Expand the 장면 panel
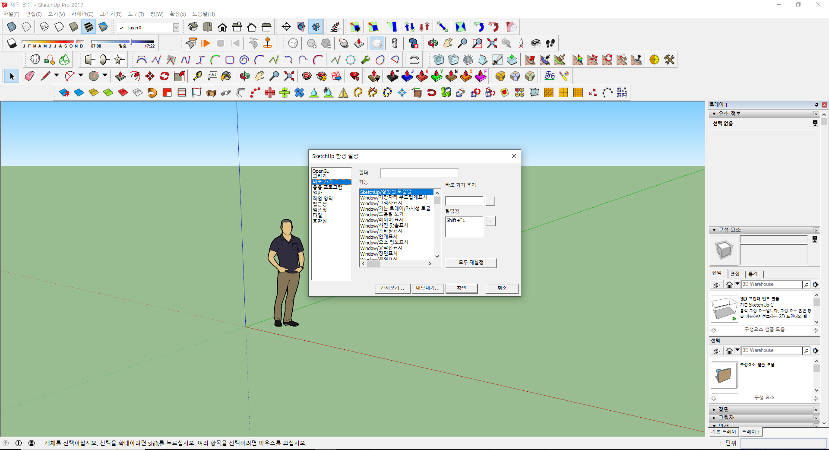The image size is (829, 450). tap(714, 409)
